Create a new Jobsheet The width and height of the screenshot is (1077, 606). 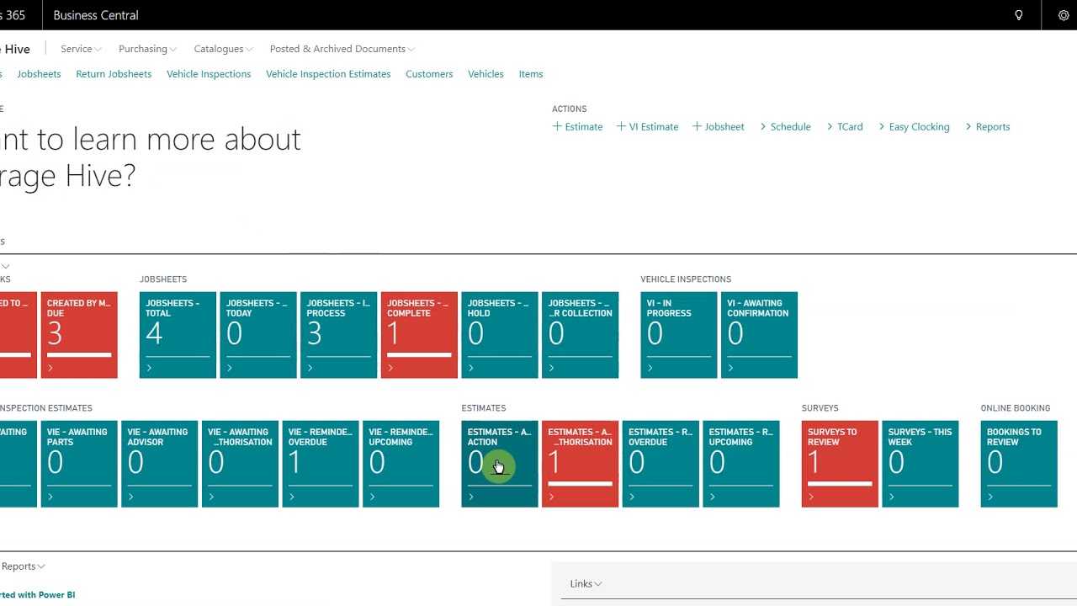click(x=718, y=126)
